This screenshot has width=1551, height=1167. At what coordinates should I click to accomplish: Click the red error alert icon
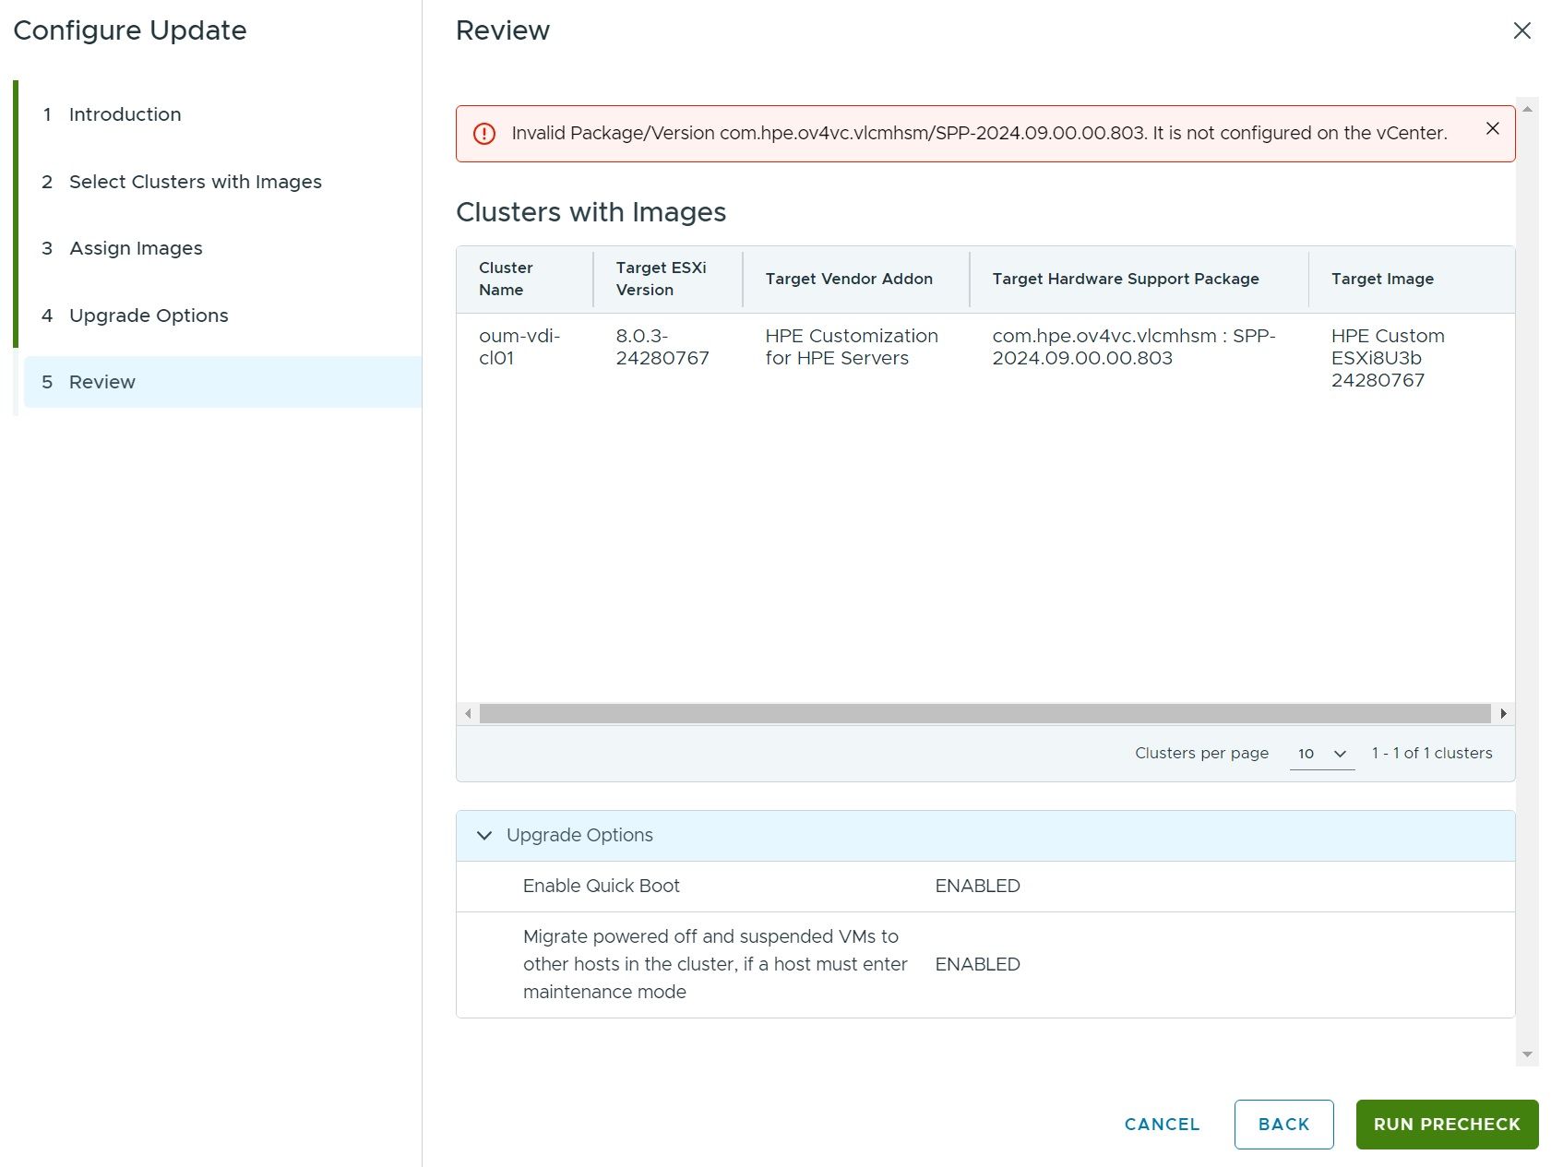(484, 134)
